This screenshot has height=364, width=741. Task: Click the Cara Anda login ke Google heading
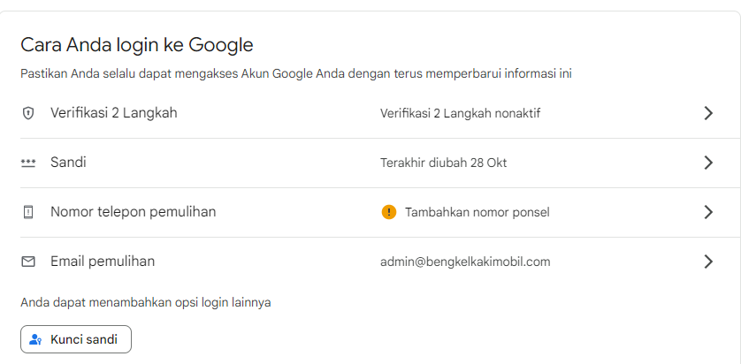(x=137, y=45)
